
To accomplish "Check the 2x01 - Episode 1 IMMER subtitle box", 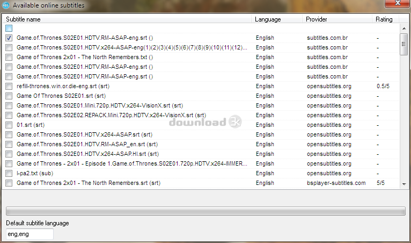I will [9, 163].
